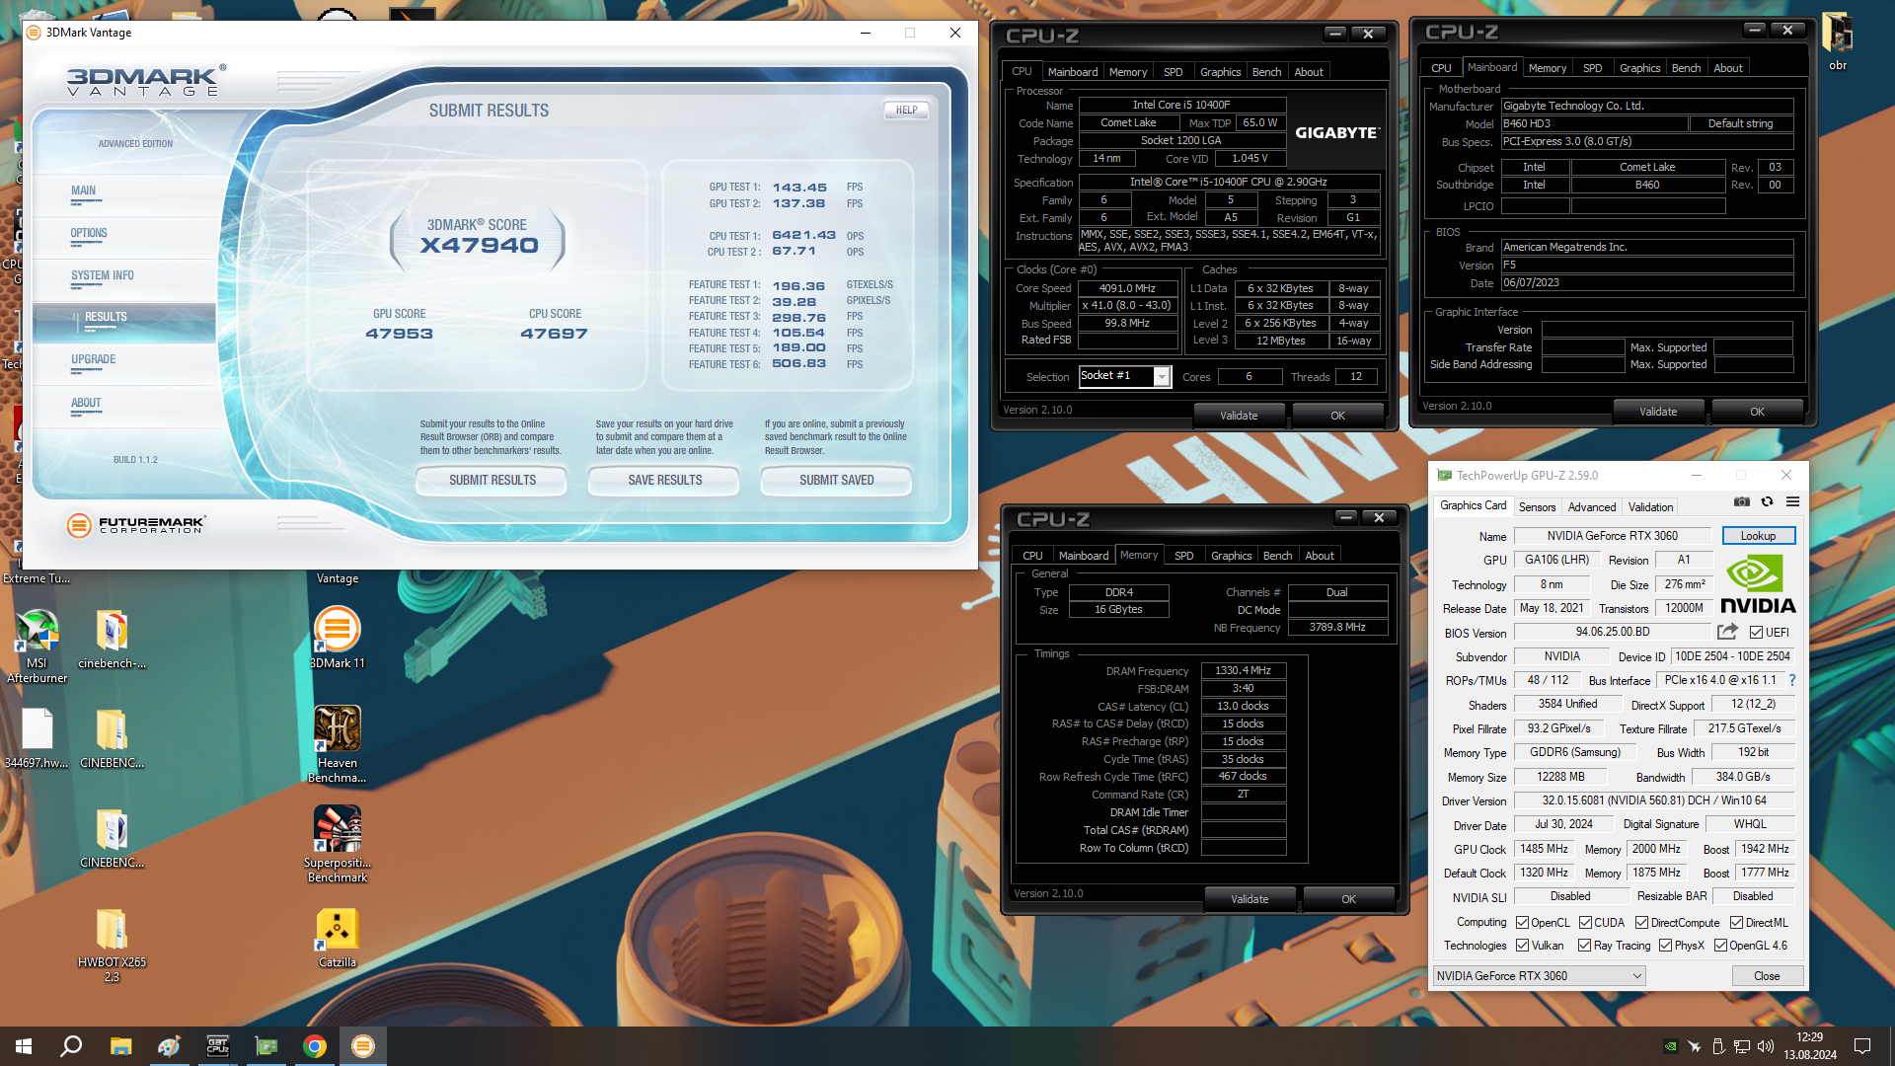Launch 3DMark 11 desktop shortcut
This screenshot has width=1895, height=1066.
point(337,639)
